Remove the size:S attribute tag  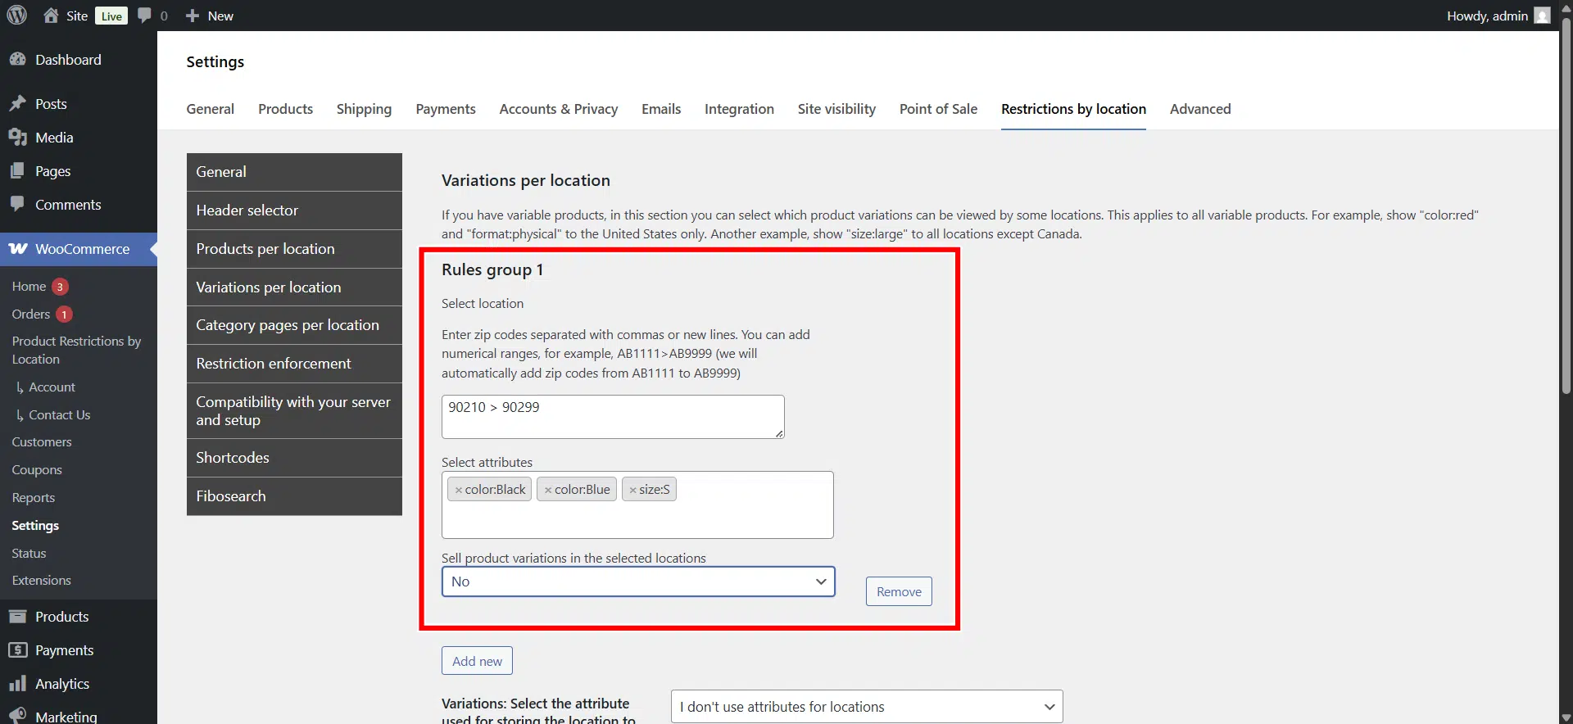point(632,490)
